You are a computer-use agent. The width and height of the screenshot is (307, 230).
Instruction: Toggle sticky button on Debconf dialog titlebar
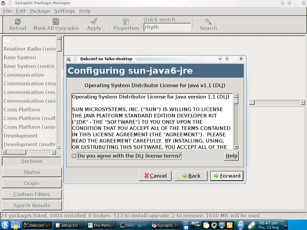(75, 59)
